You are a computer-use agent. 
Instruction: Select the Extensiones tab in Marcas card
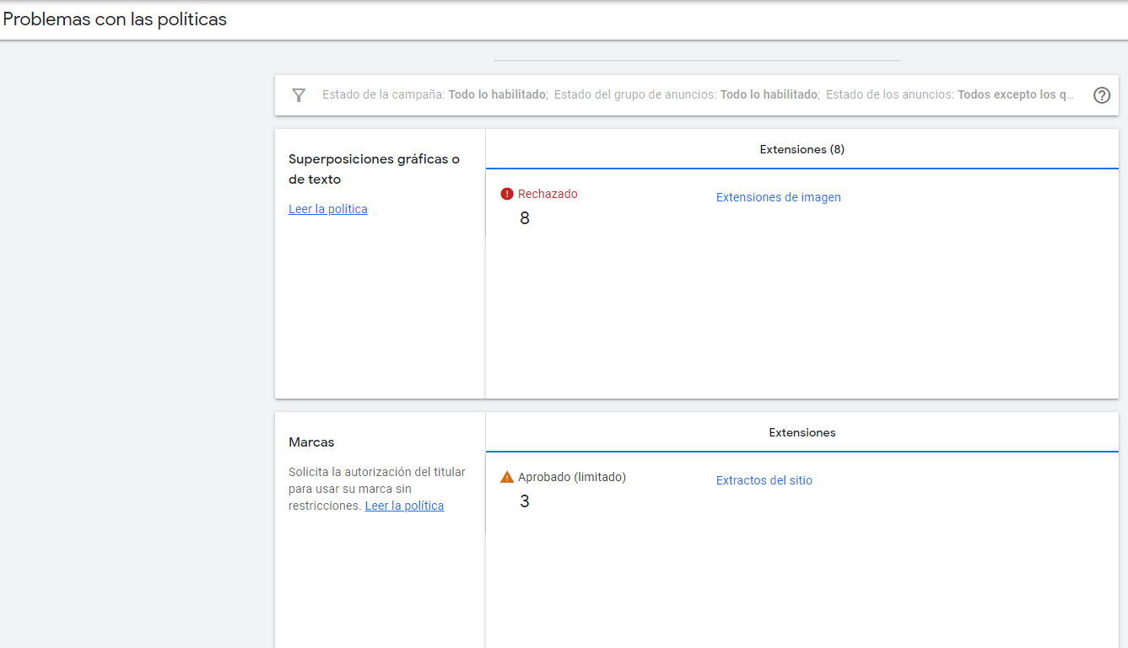(x=801, y=433)
